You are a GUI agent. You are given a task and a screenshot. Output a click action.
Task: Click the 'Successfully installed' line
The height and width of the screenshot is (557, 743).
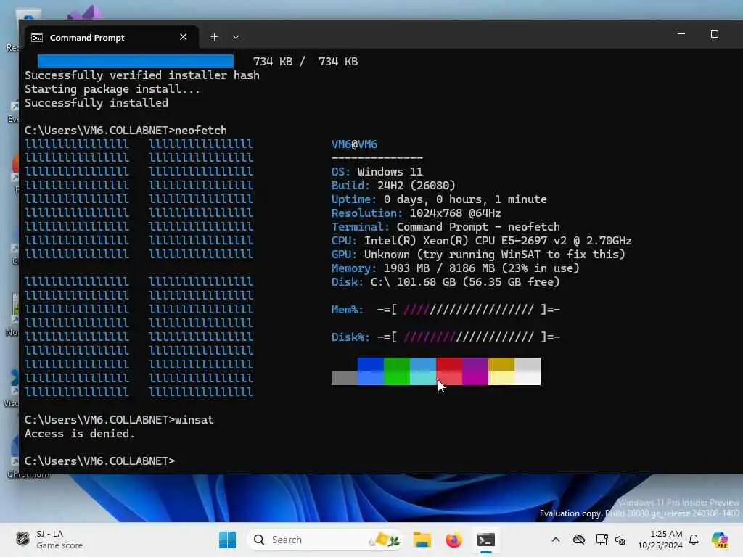pos(97,103)
